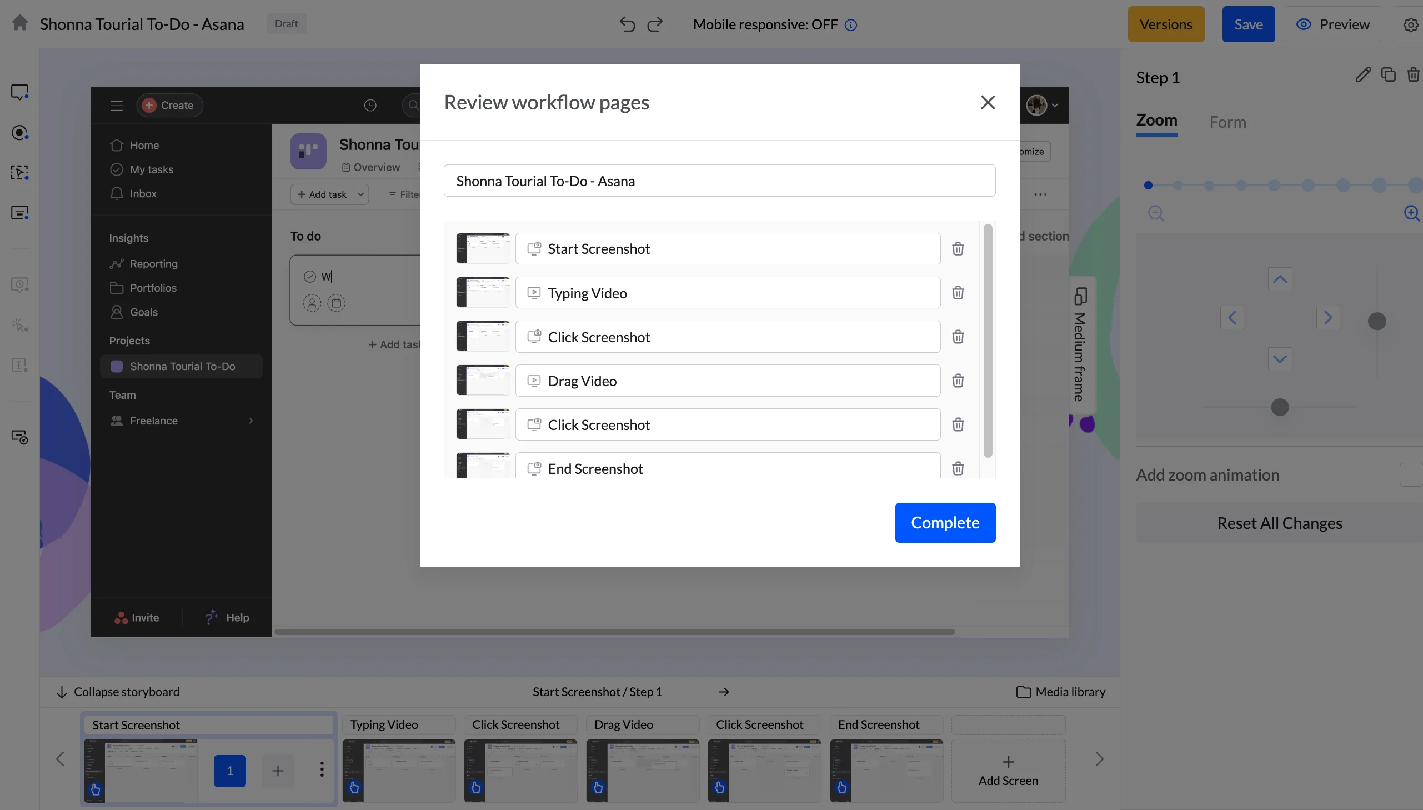Delete the Drag Video page

(958, 381)
